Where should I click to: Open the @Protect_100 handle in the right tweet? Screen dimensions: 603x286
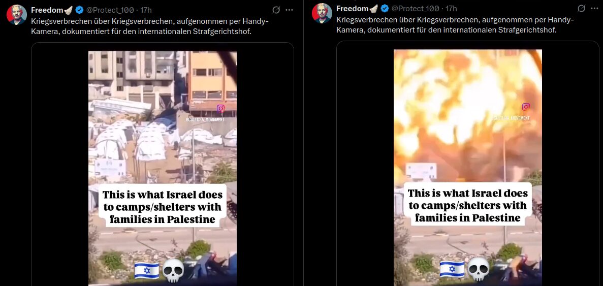click(416, 9)
